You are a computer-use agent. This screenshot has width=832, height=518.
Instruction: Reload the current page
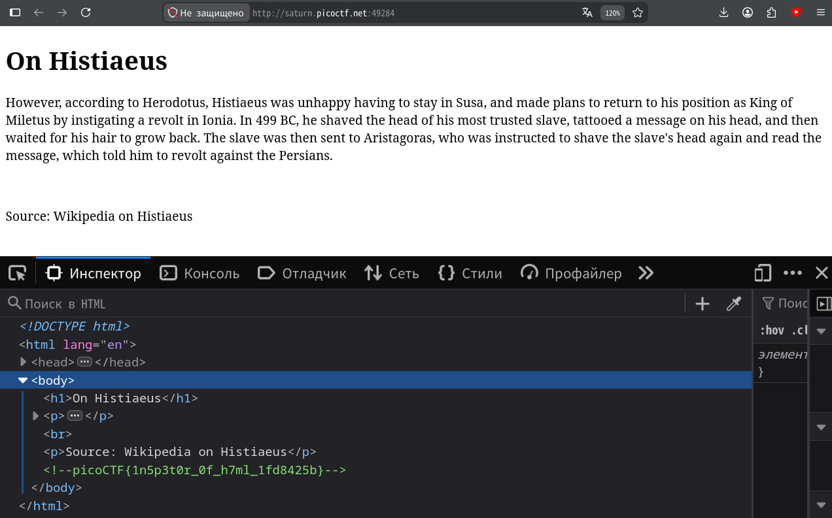click(x=86, y=12)
